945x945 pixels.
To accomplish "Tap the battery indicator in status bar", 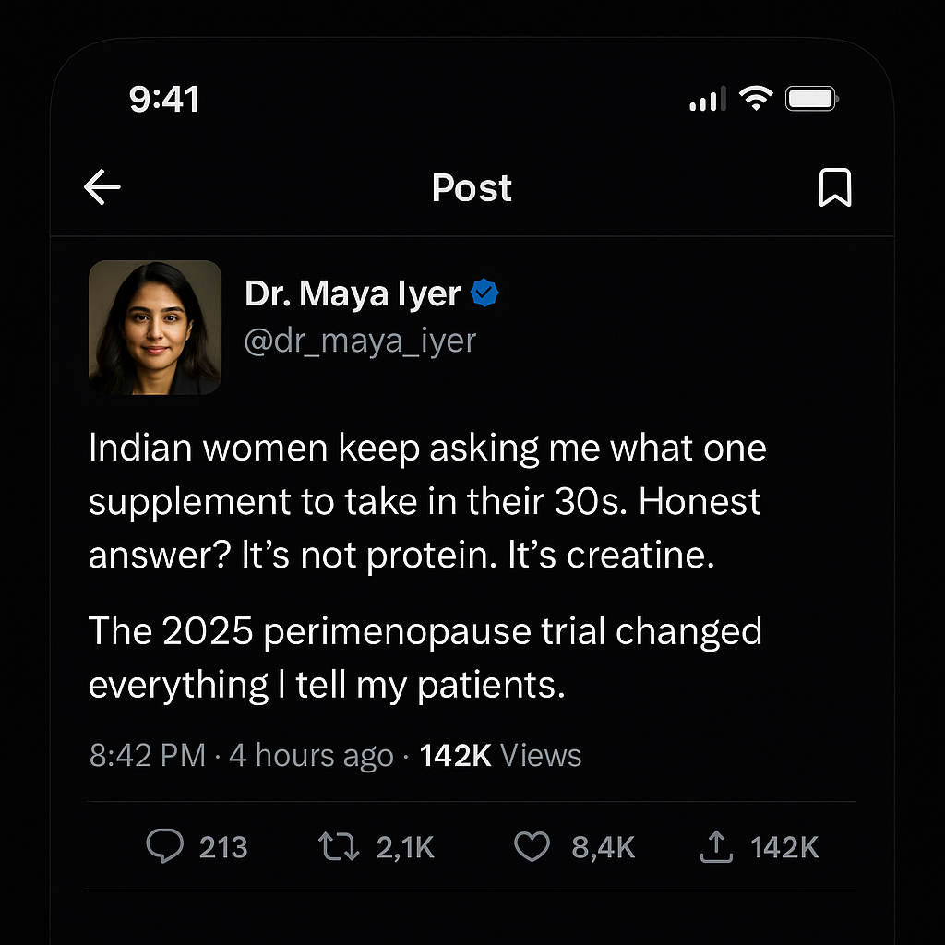I will 812,98.
